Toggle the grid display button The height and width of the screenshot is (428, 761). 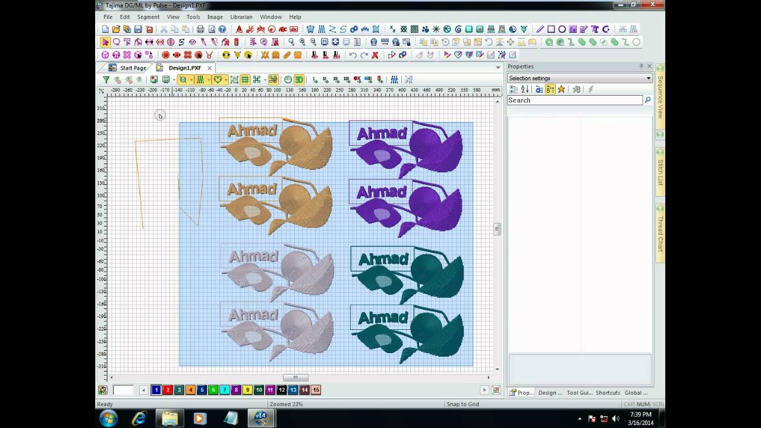pyautogui.click(x=244, y=80)
